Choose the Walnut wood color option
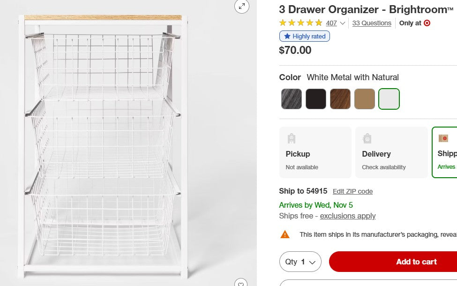This screenshot has height=286, width=457. [x=340, y=99]
